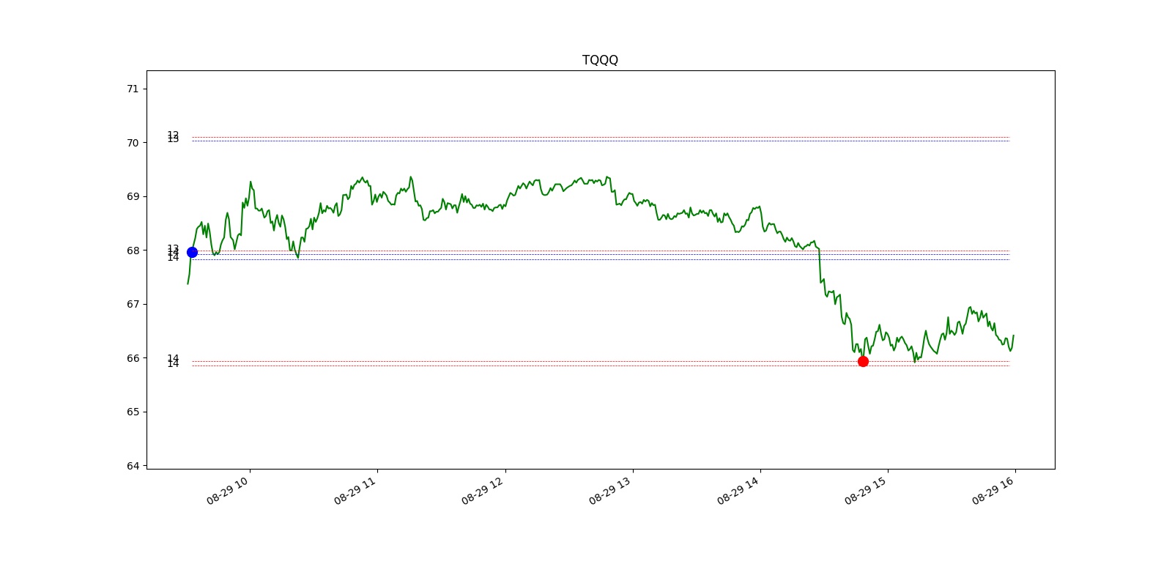Screen dimensions: 1172x586
Task: Click the 67 y-axis tick label
Action: 133,304
